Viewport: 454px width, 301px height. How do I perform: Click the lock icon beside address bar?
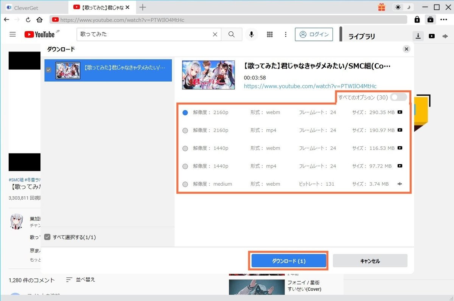pyautogui.click(x=417, y=20)
